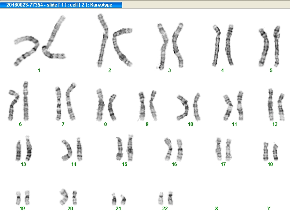
Task: Click the green label '13'
Action: [x=23, y=164]
